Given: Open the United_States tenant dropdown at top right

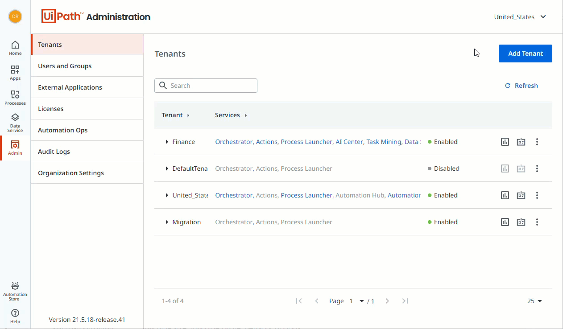Looking at the screenshot, I should (520, 17).
